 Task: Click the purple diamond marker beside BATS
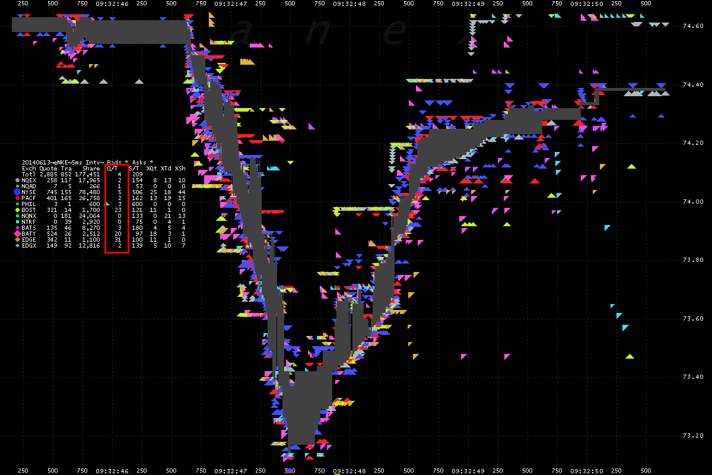pos(17,227)
